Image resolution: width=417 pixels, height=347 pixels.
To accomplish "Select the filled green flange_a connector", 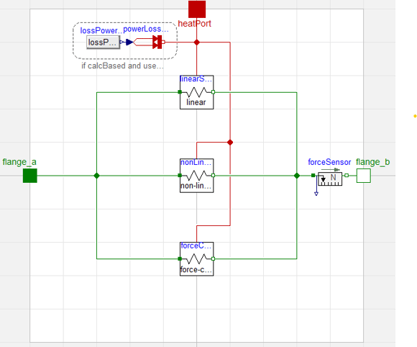I will pos(30,176).
